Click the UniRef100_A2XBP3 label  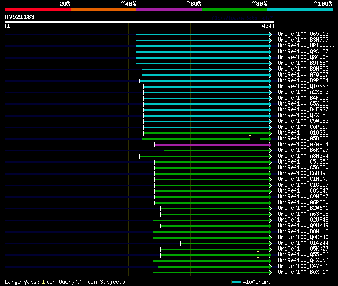point(303,92)
